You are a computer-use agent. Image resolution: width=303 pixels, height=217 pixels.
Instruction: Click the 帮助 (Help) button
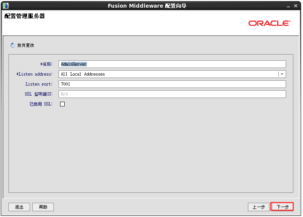(x=43, y=207)
